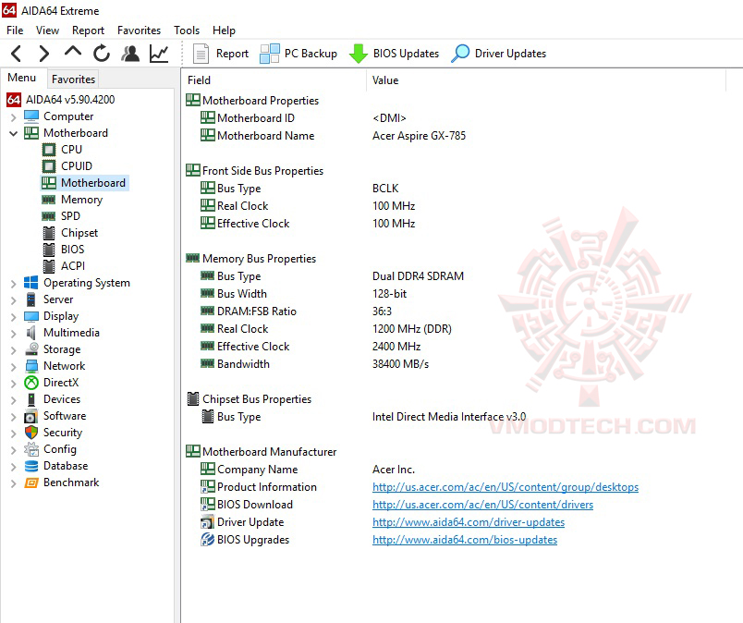Open the Tools menu
Screen dimensions: 743x623
(x=187, y=31)
